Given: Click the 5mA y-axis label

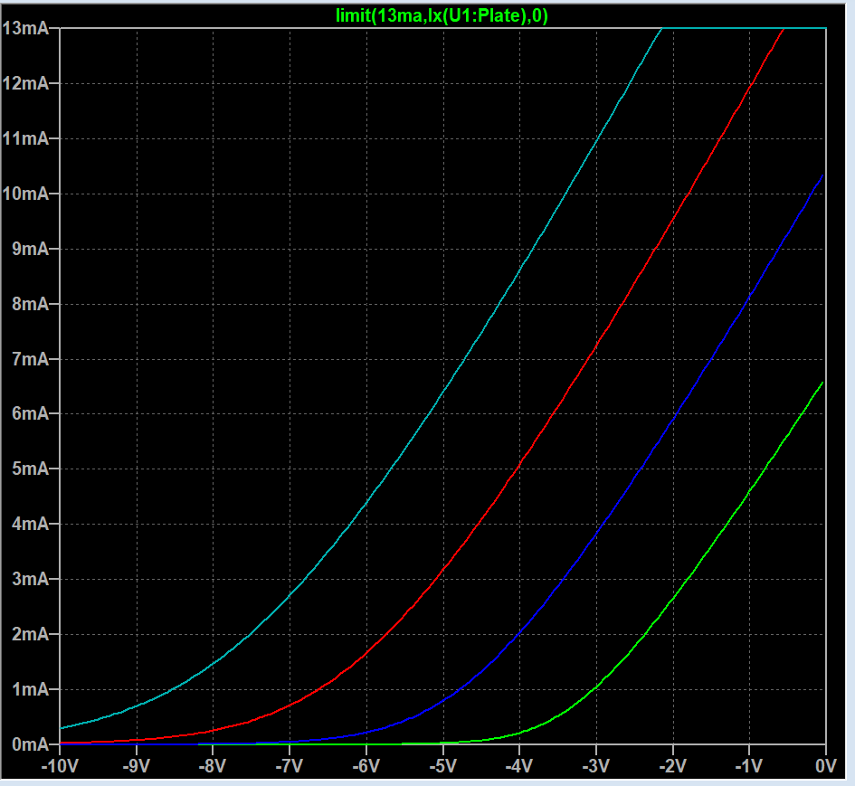Looking at the screenshot, I should (x=31, y=469).
